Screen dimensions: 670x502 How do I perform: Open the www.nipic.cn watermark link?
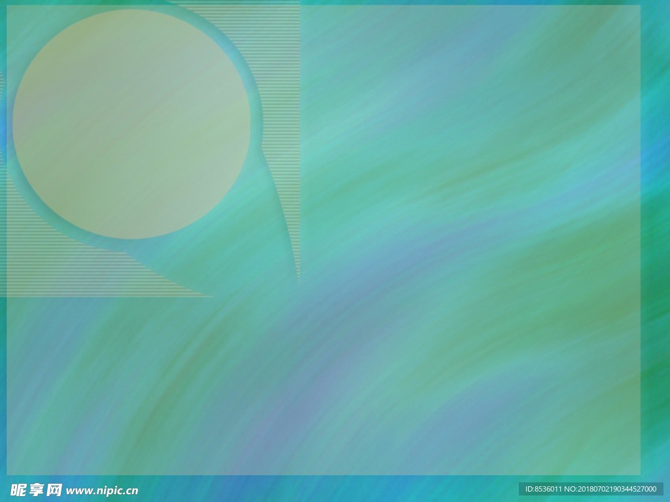coord(103,490)
